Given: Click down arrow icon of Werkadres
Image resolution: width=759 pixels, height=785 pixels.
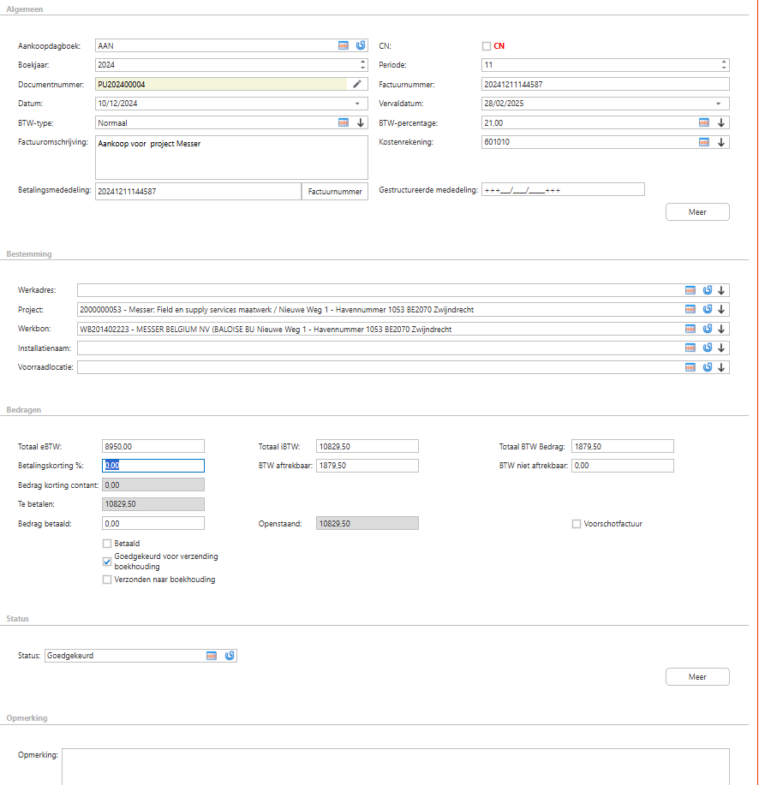Looking at the screenshot, I should click(721, 290).
